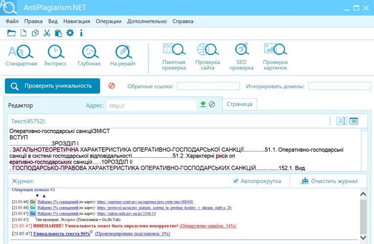This screenshot has height=244, width=374.
Task: Click Проигнорировано подстановок: 0% link
Action: point(132,234)
